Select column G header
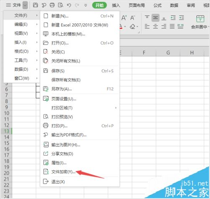The image size is (210, 199). 168,53
